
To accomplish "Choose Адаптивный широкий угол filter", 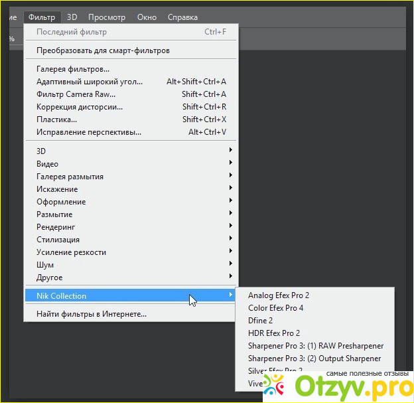I will coord(90,82).
